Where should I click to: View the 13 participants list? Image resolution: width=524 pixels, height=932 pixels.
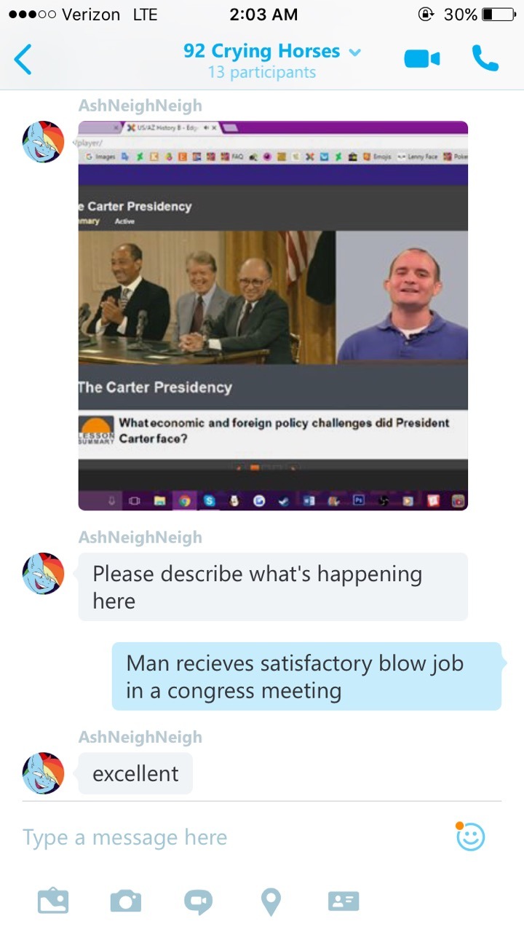pyautogui.click(x=262, y=72)
